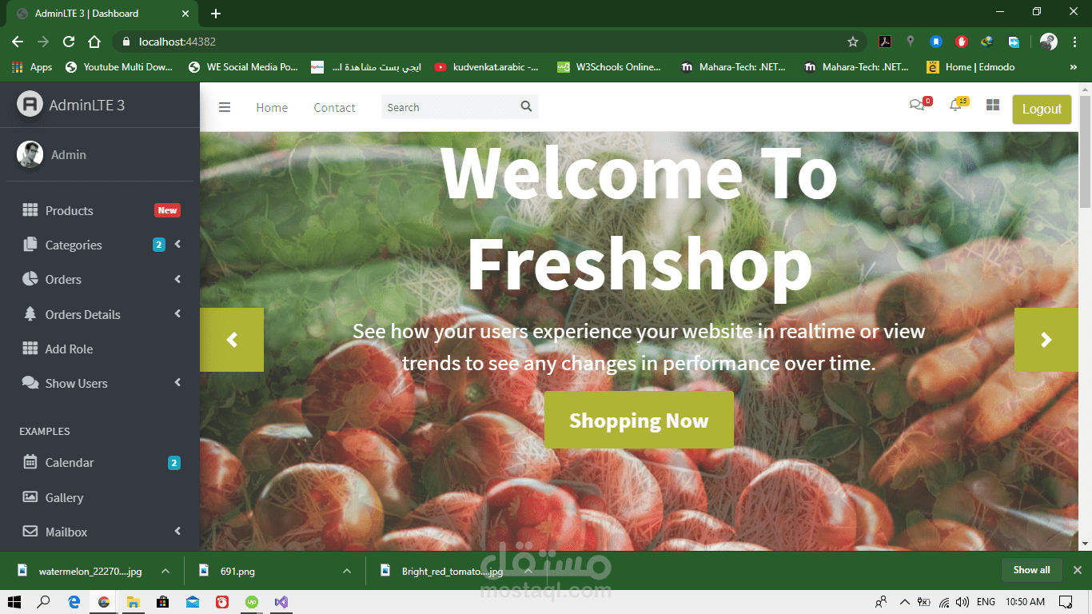Expand the Categories submenu
This screenshot has width=1092, height=614.
pyautogui.click(x=101, y=245)
